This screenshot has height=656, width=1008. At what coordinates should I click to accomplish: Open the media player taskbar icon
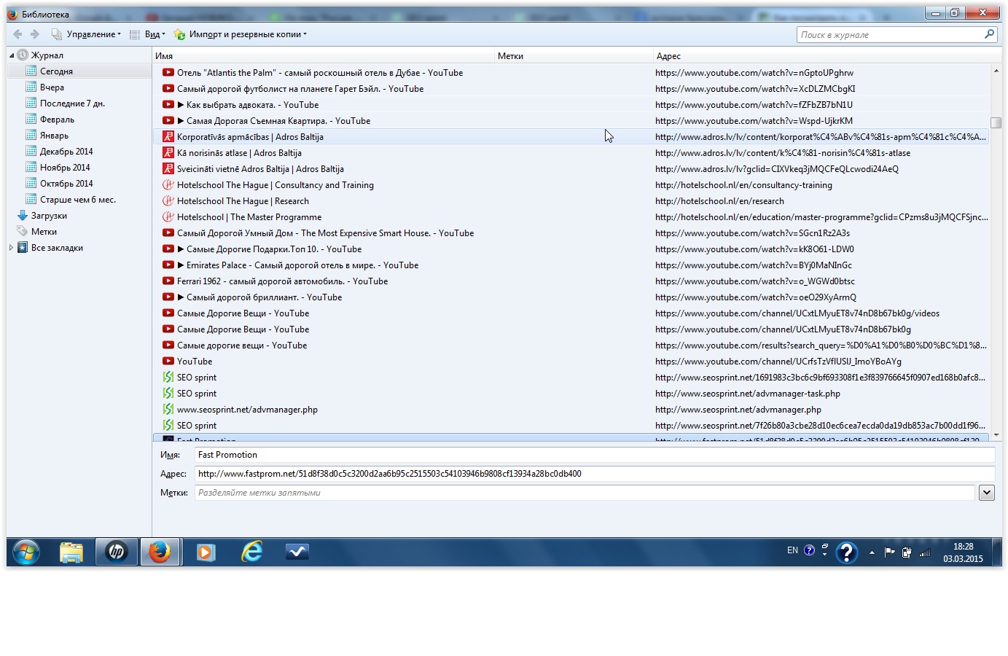tap(206, 552)
